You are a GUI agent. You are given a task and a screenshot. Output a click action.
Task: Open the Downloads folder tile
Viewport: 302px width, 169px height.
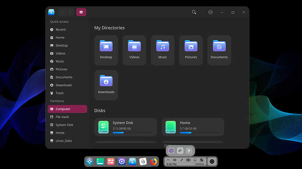coord(106,85)
